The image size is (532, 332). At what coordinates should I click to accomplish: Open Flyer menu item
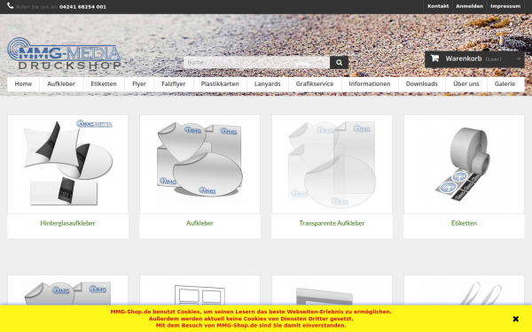tap(139, 84)
